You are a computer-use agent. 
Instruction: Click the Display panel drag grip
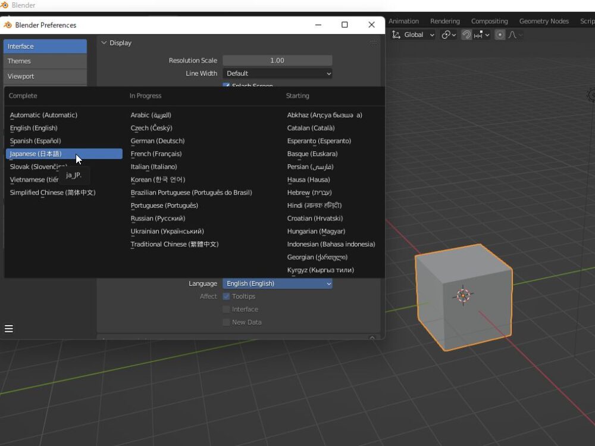tap(374, 42)
